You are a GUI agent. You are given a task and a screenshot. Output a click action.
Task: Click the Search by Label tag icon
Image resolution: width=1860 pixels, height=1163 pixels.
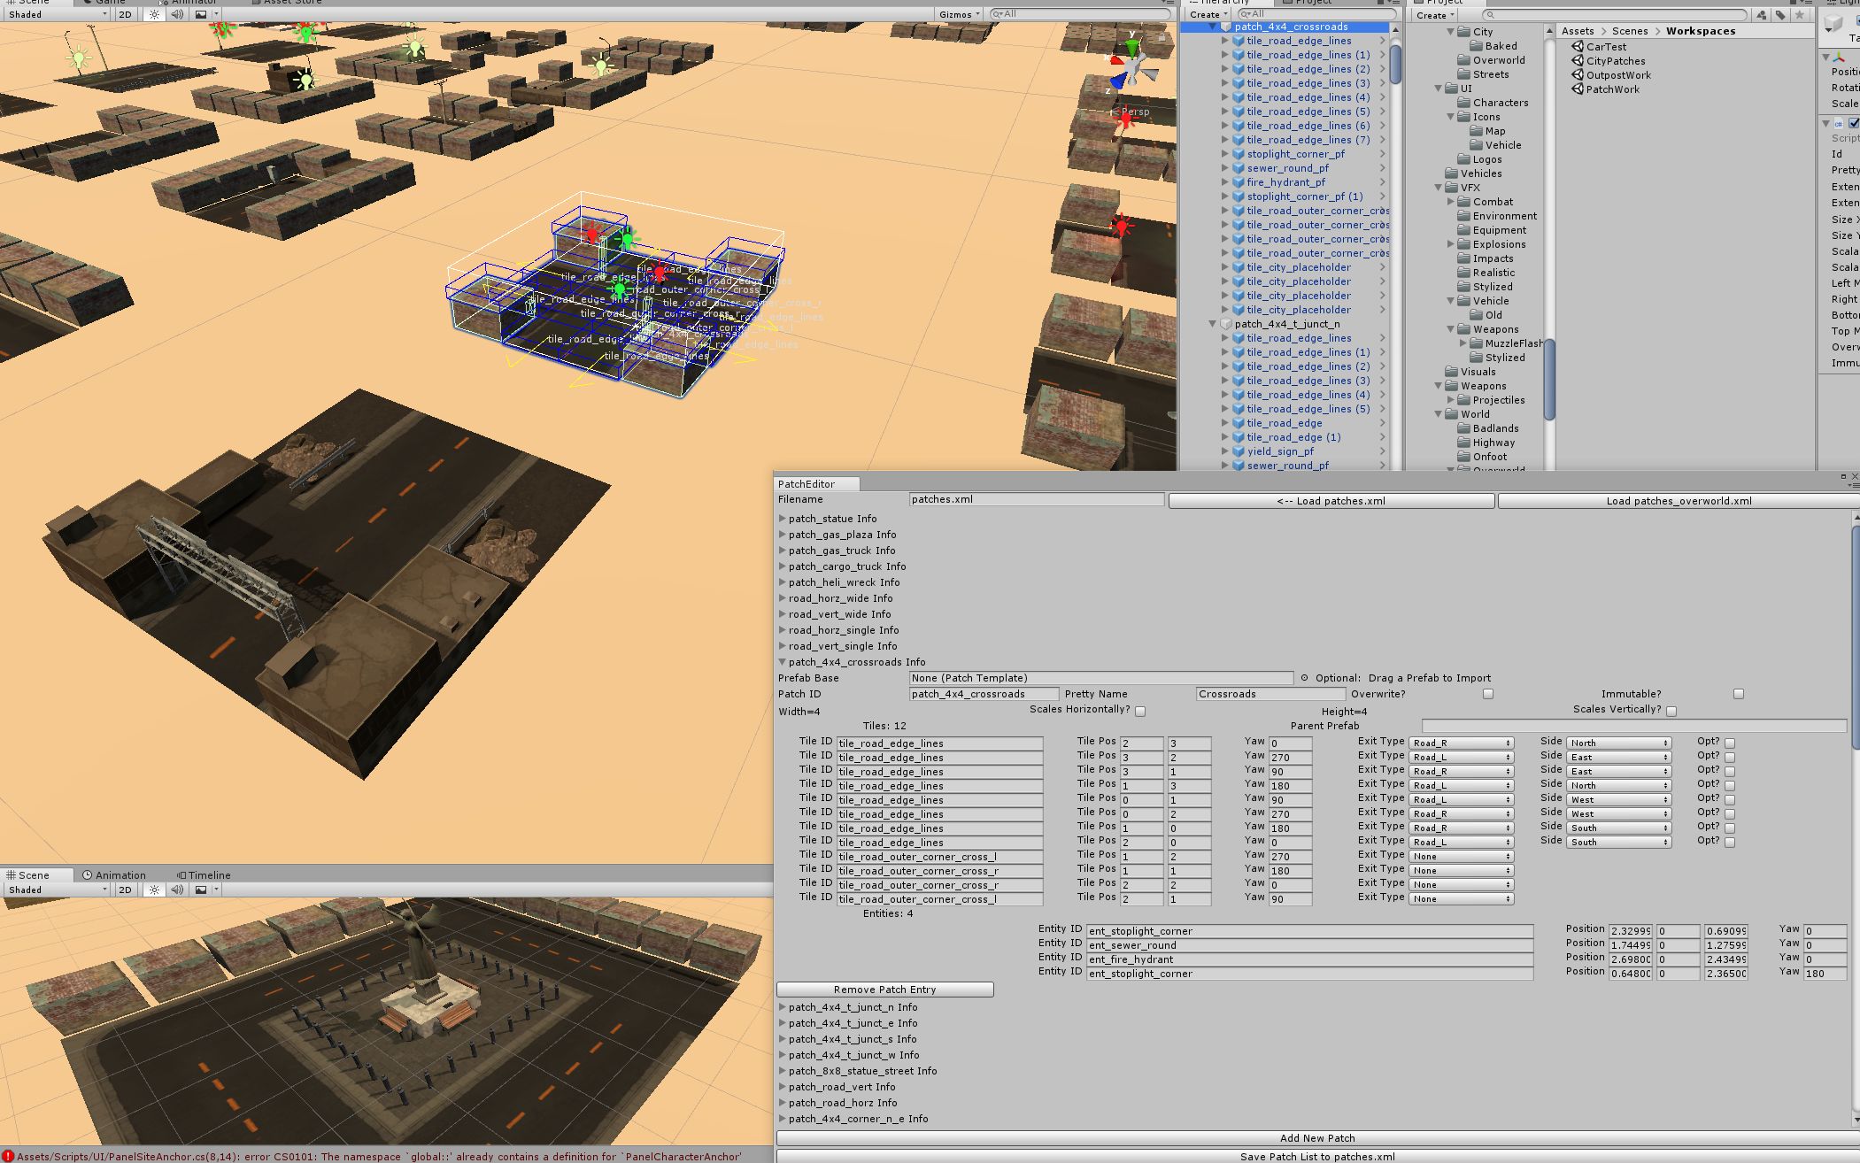point(1780,15)
